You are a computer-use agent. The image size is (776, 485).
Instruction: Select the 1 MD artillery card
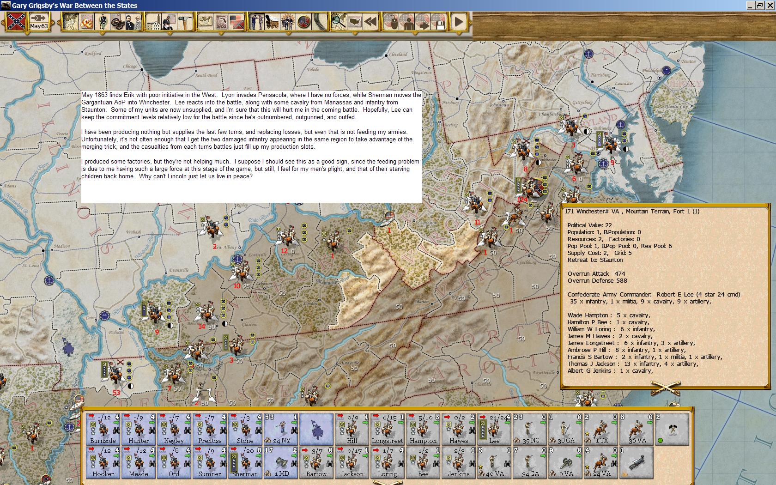281,462
